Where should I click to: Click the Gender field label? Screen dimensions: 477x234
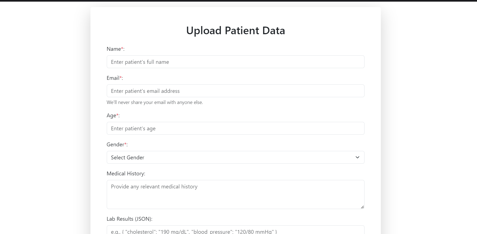(117, 144)
